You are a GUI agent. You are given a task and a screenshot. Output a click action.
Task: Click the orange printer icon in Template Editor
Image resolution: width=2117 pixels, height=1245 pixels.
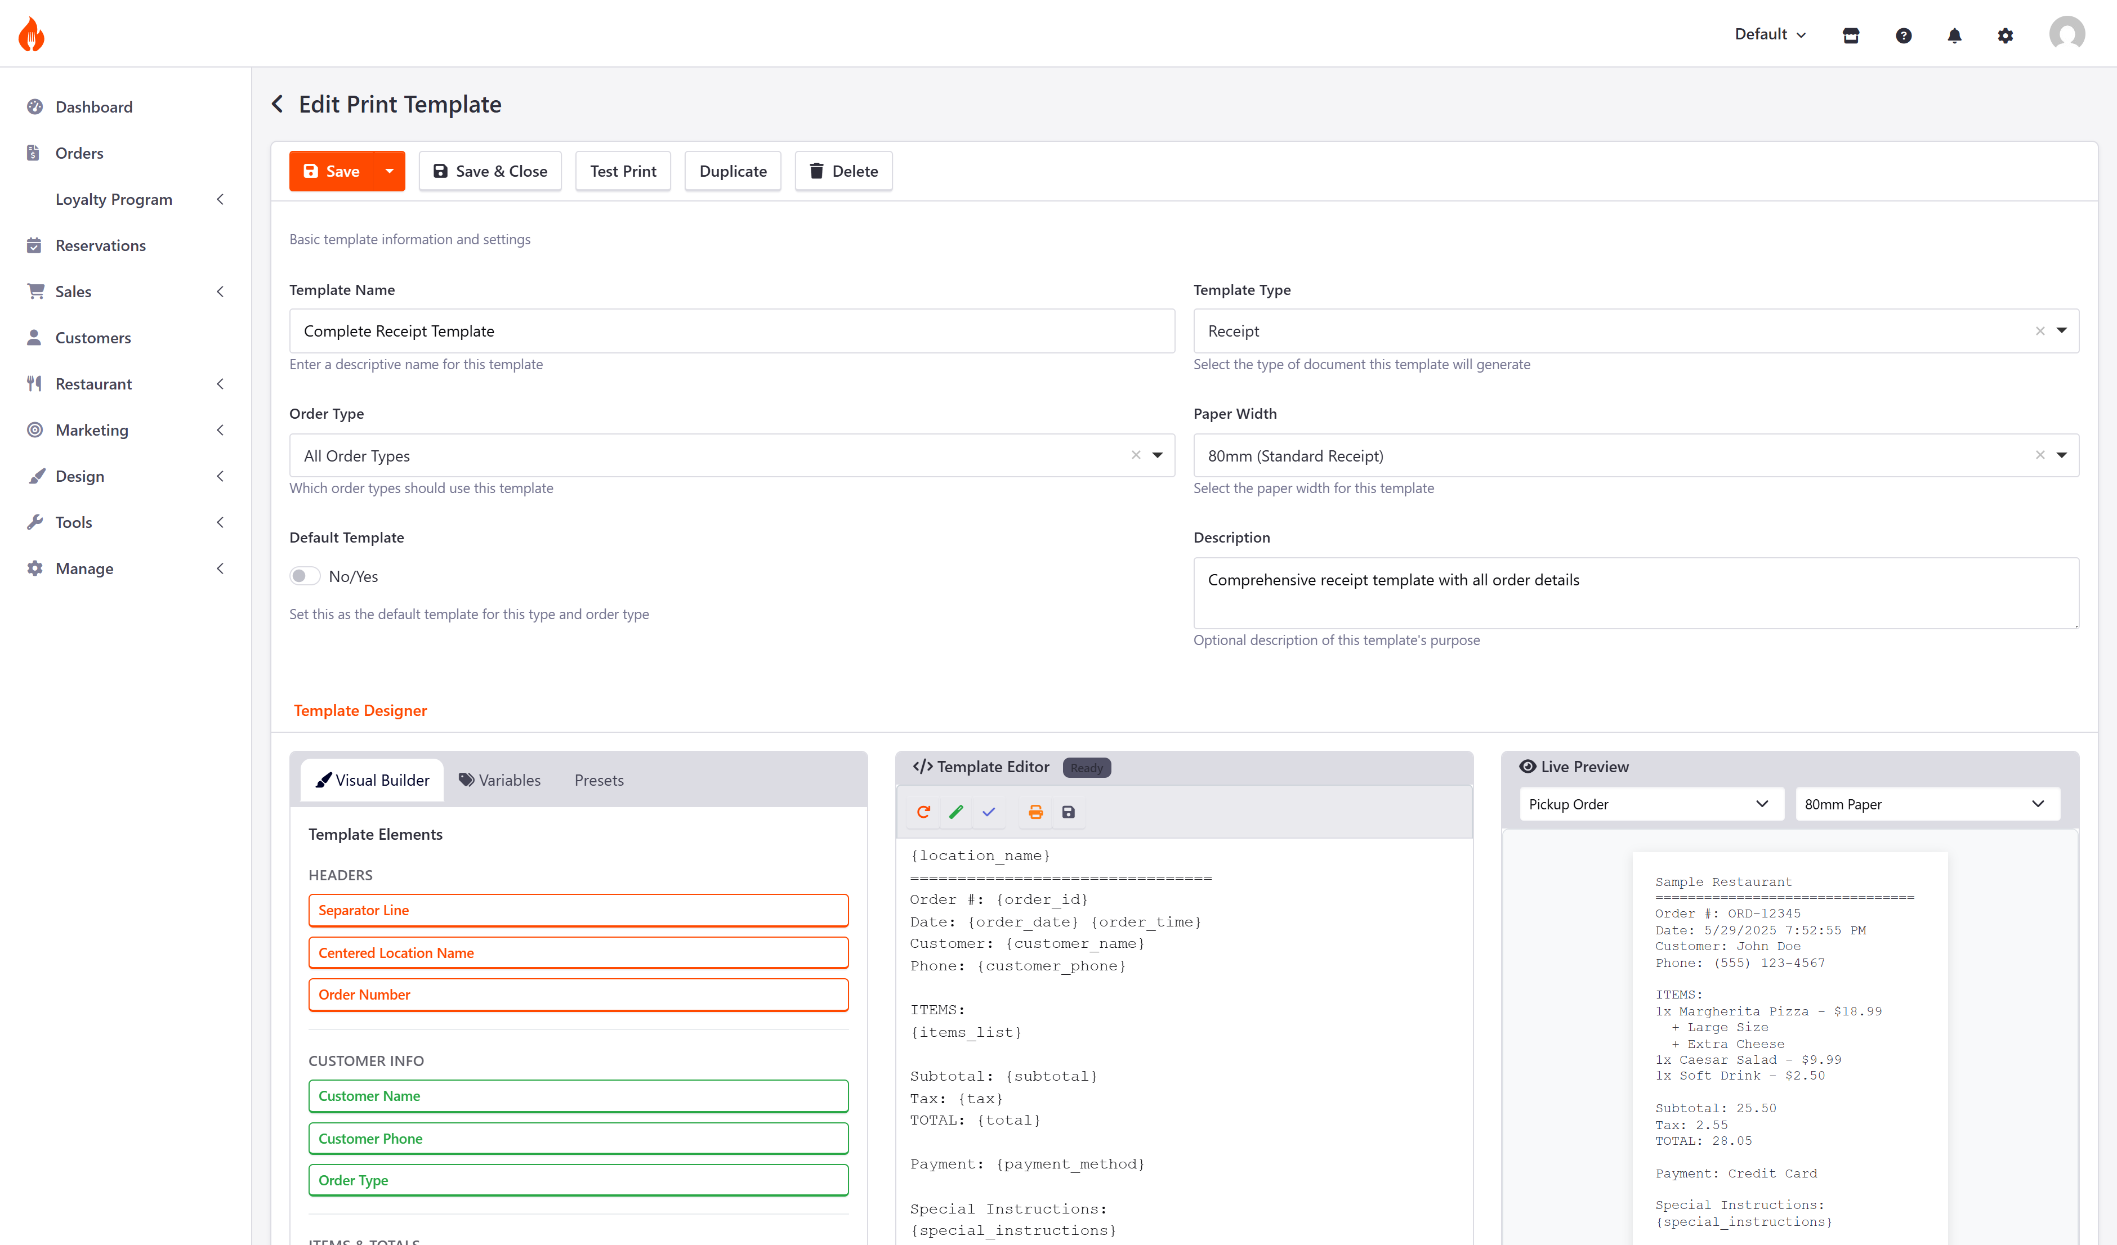(x=1036, y=812)
